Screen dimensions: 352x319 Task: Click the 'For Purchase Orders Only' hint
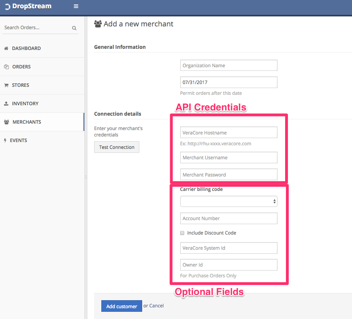point(208,276)
